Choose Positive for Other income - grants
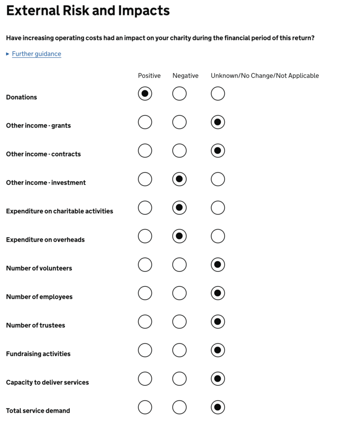 145,122
